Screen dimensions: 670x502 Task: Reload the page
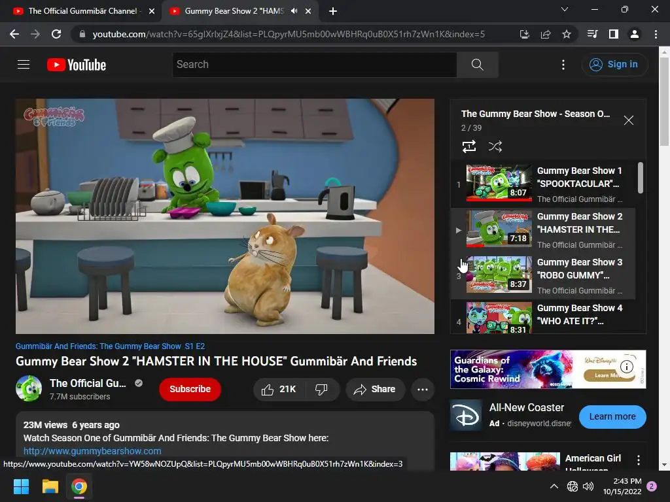tap(56, 34)
